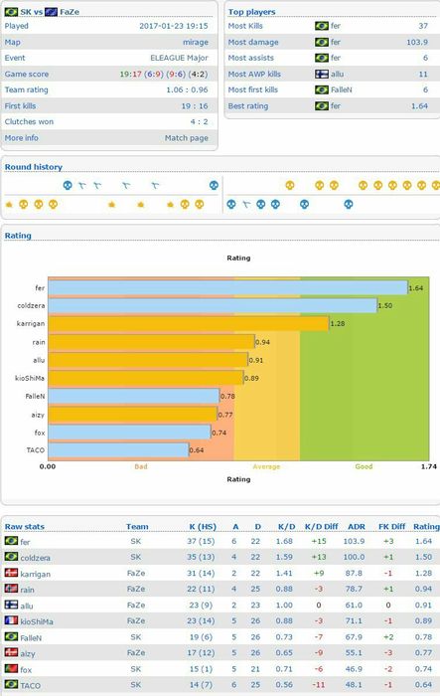Sort raw stats by K/D column
This screenshot has height=696, width=440.
pyautogui.click(x=286, y=526)
